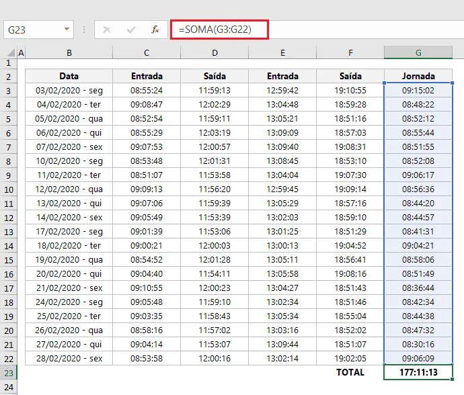Click the 'Entrada' header in column E

click(282, 76)
